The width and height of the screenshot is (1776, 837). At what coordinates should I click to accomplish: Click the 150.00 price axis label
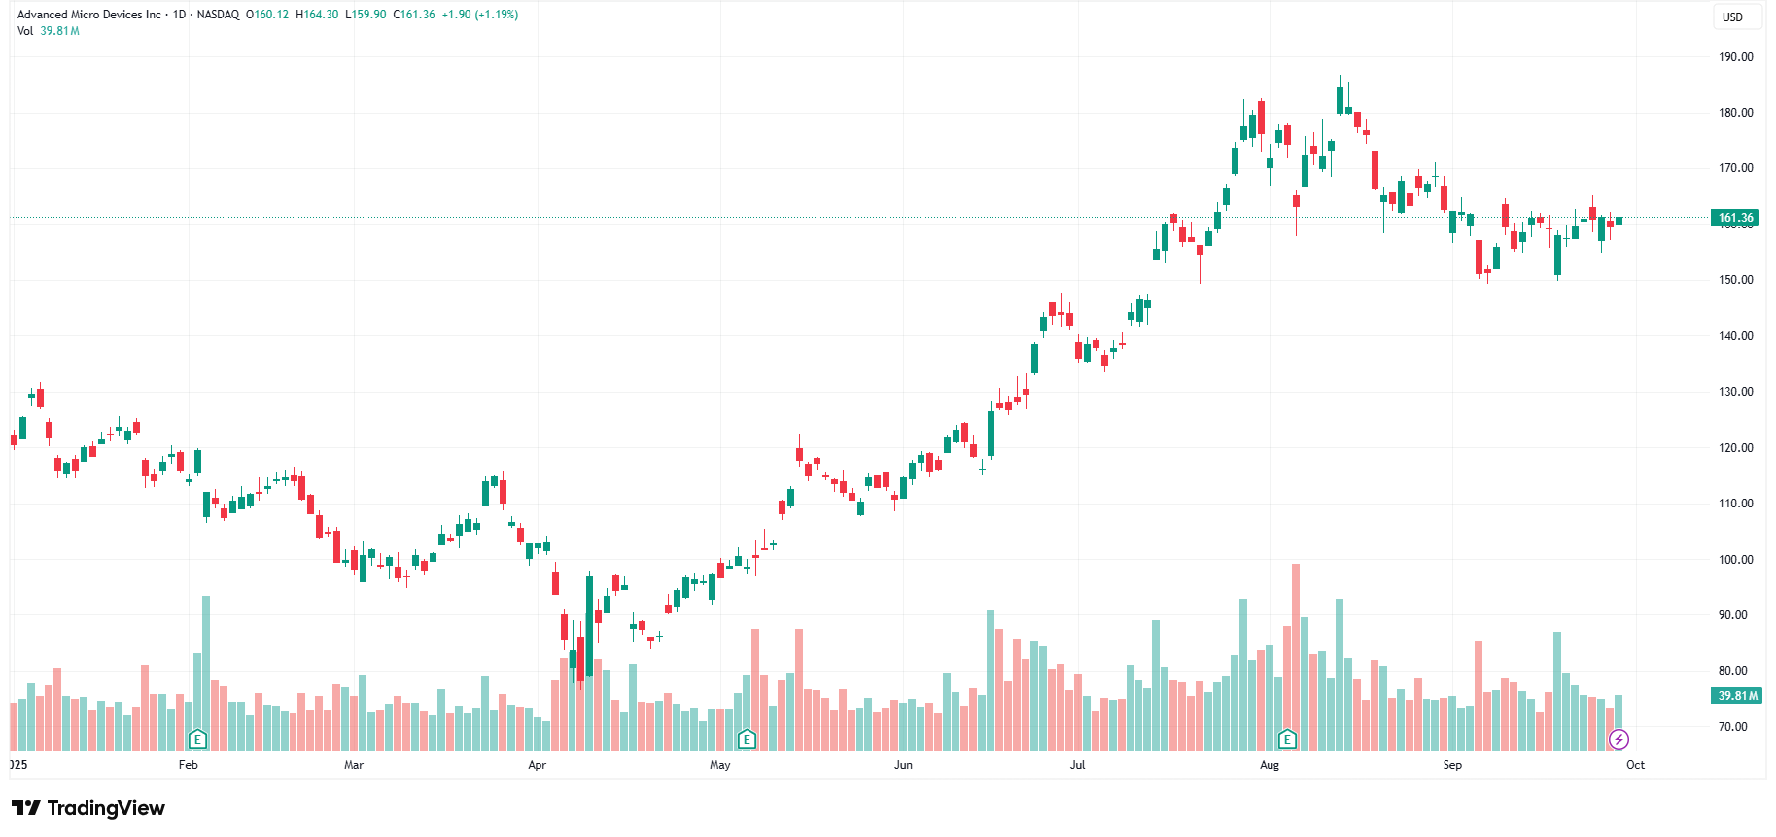coord(1735,280)
